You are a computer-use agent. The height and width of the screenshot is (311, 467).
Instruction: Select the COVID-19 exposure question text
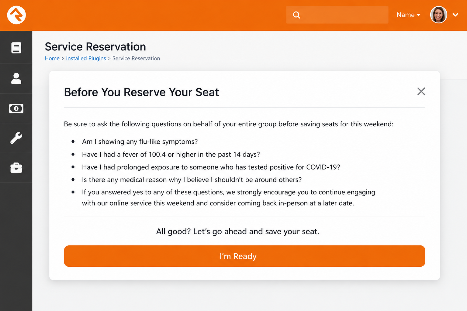[211, 167]
